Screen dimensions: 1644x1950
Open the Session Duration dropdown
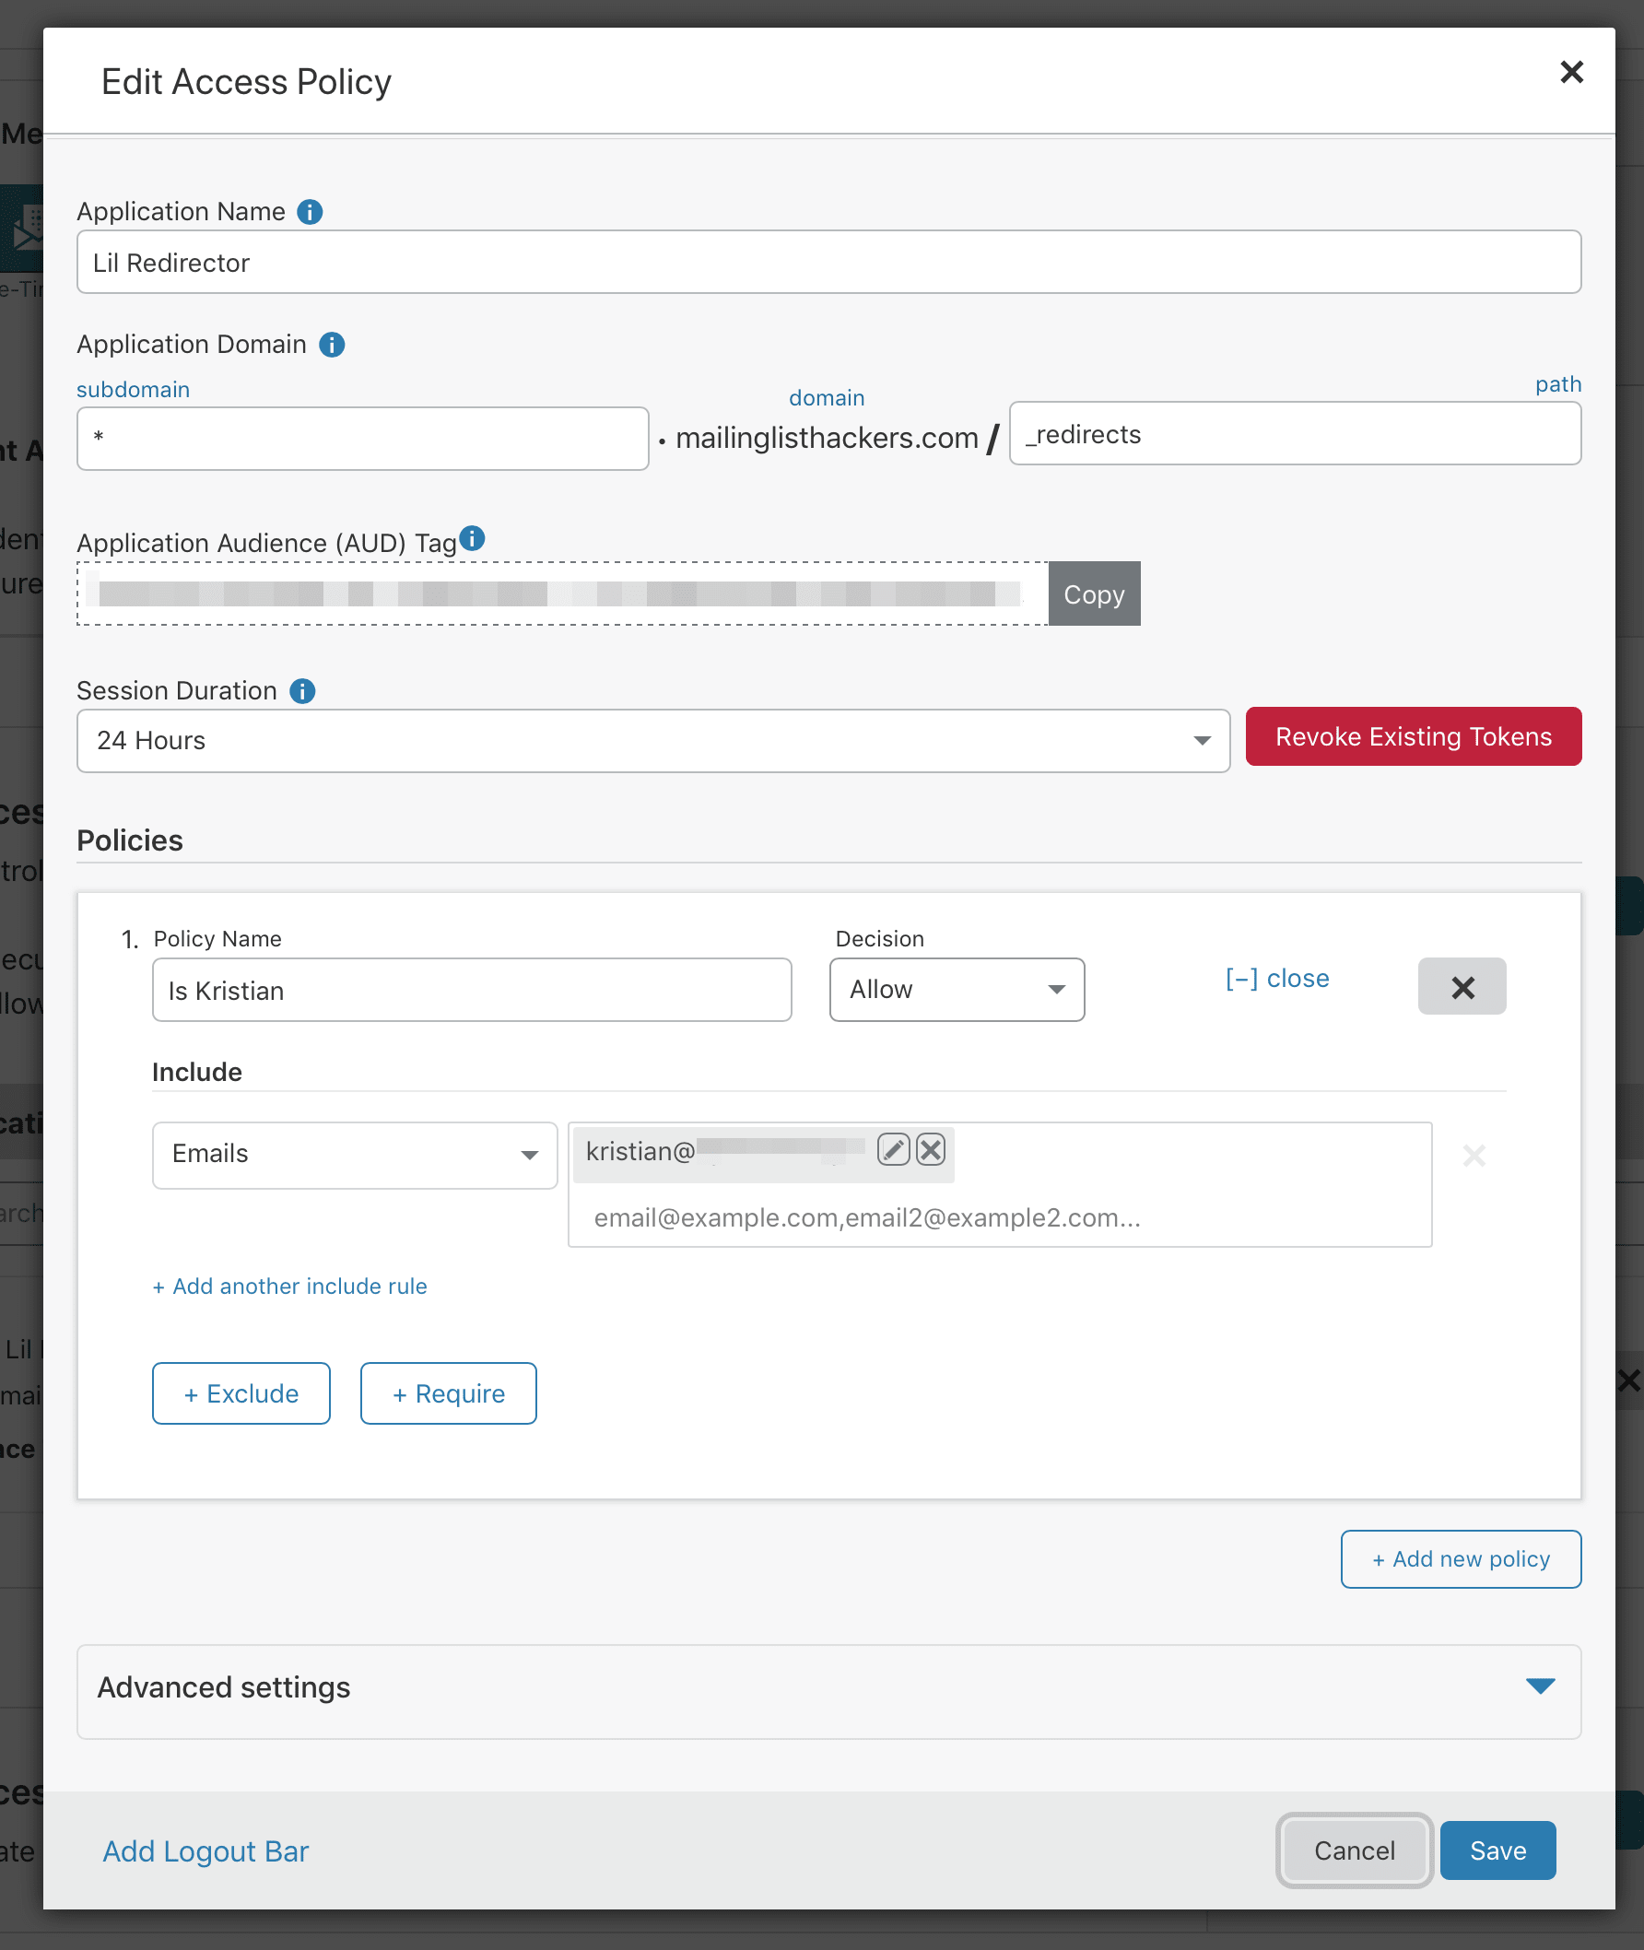point(653,741)
